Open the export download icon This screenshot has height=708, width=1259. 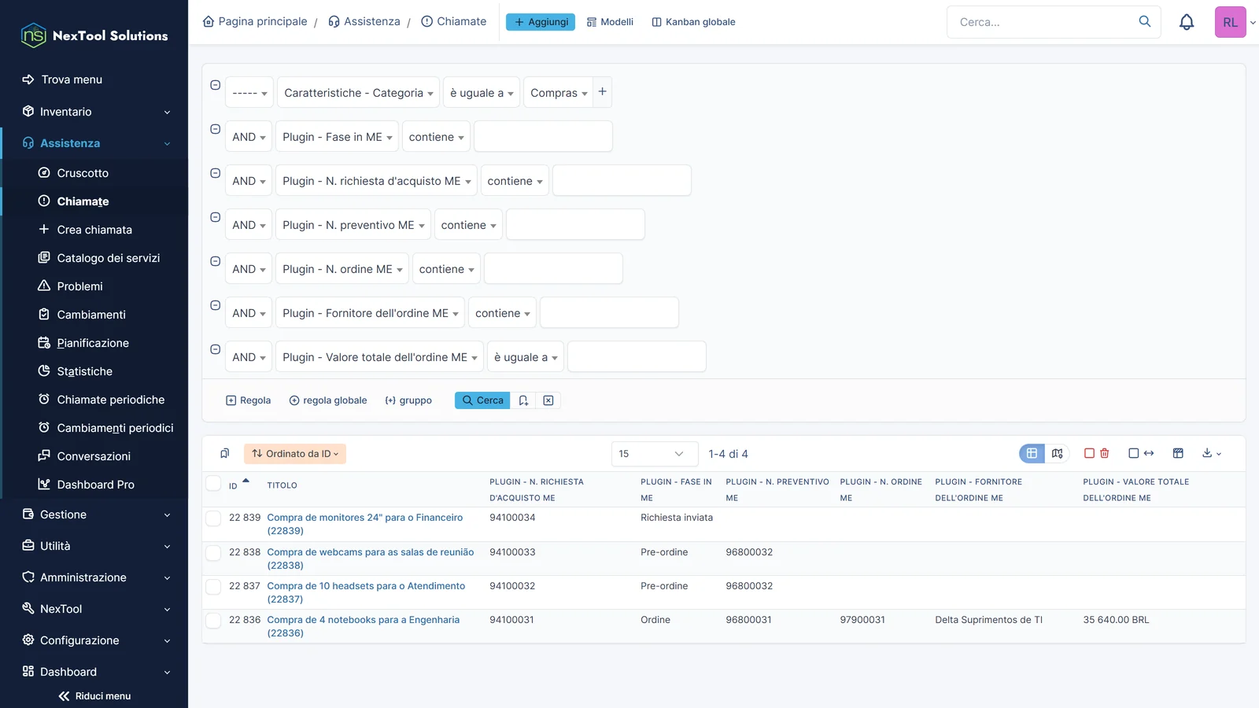1212,453
